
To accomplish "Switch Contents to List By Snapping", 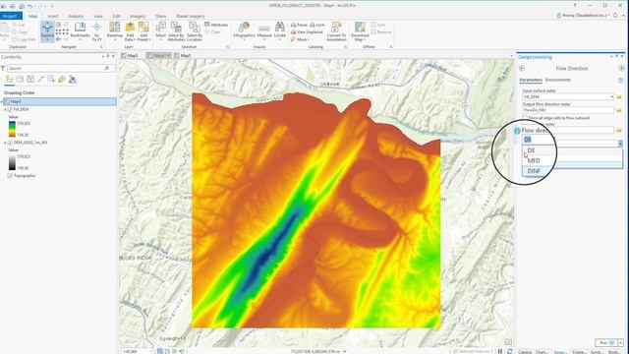I will (x=51, y=80).
